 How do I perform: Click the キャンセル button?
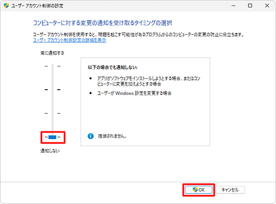click(230, 190)
